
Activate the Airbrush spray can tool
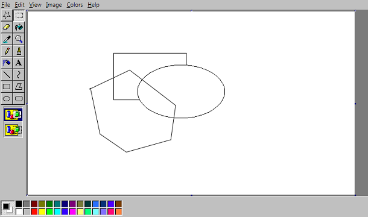(x=7, y=63)
